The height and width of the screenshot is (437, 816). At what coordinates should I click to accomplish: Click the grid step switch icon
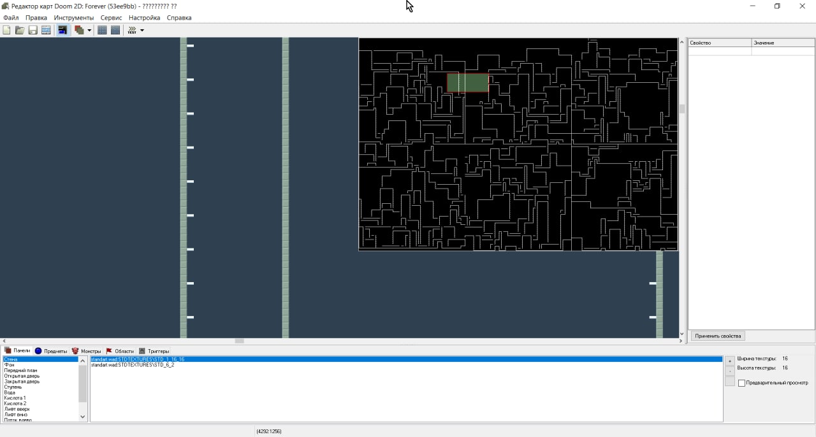[115, 30]
